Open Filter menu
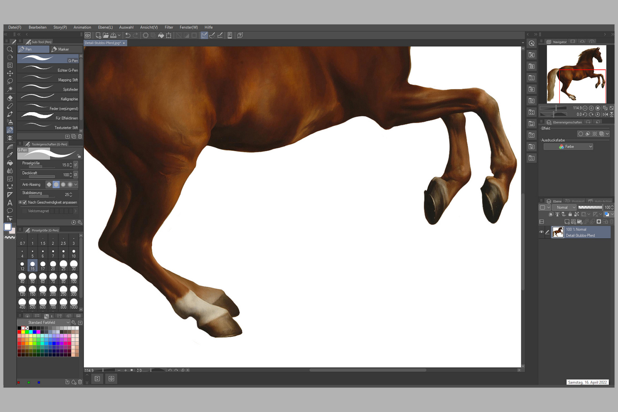The width and height of the screenshot is (618, 412). [x=169, y=27]
